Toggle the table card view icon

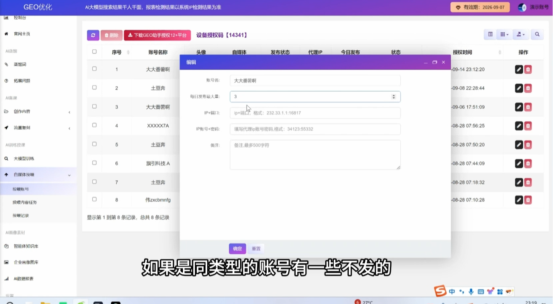(490, 34)
